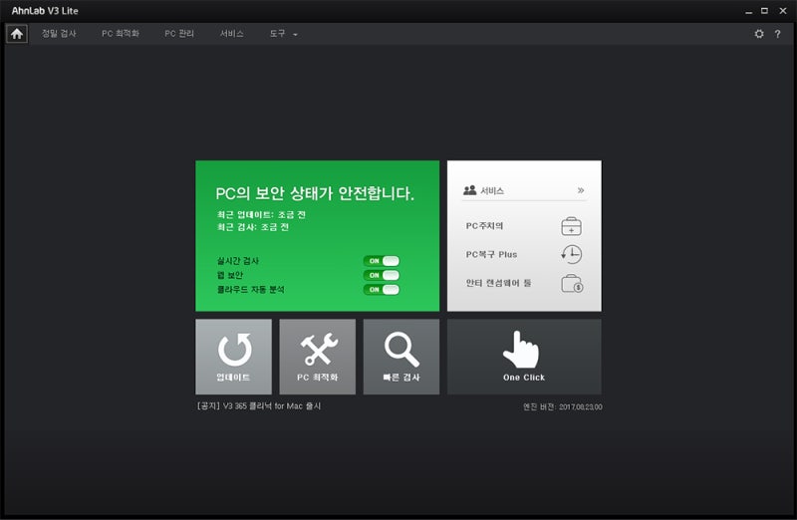Click the 서비스 panel heading text
Viewport: 797px width, 520px height.
[x=492, y=190]
